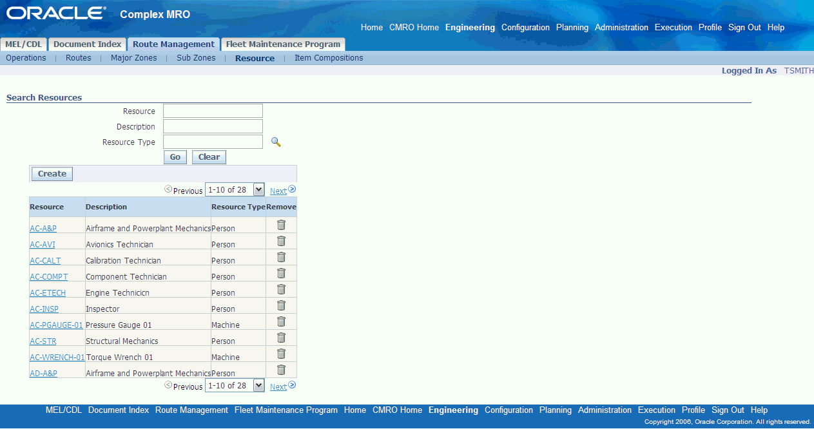814x429 pixels.
Task: Go to Operations subtab
Action: point(26,58)
